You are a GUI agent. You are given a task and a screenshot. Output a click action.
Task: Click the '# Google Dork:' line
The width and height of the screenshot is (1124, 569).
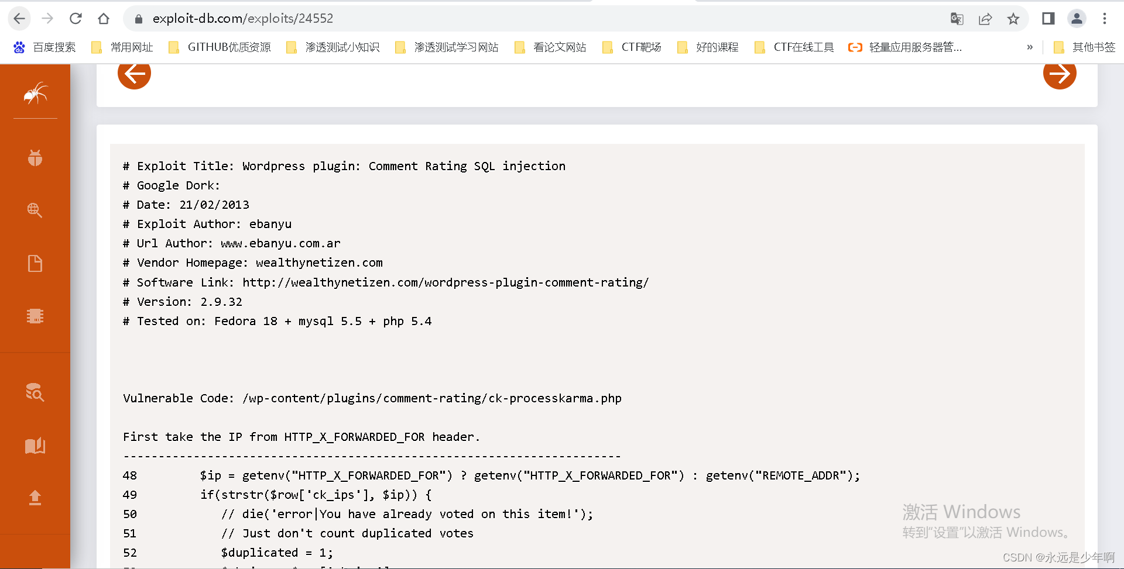[x=172, y=185]
